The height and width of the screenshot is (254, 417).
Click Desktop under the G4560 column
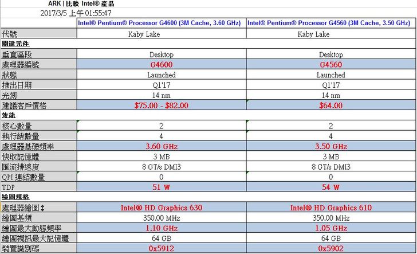tap(331, 54)
